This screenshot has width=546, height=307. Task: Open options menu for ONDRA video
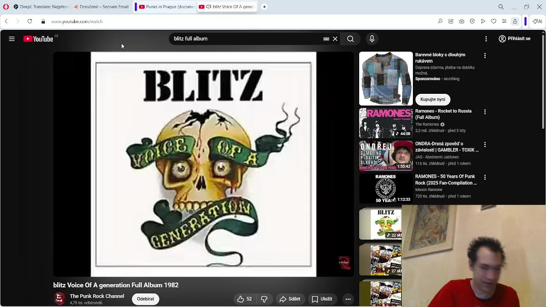pos(485,145)
